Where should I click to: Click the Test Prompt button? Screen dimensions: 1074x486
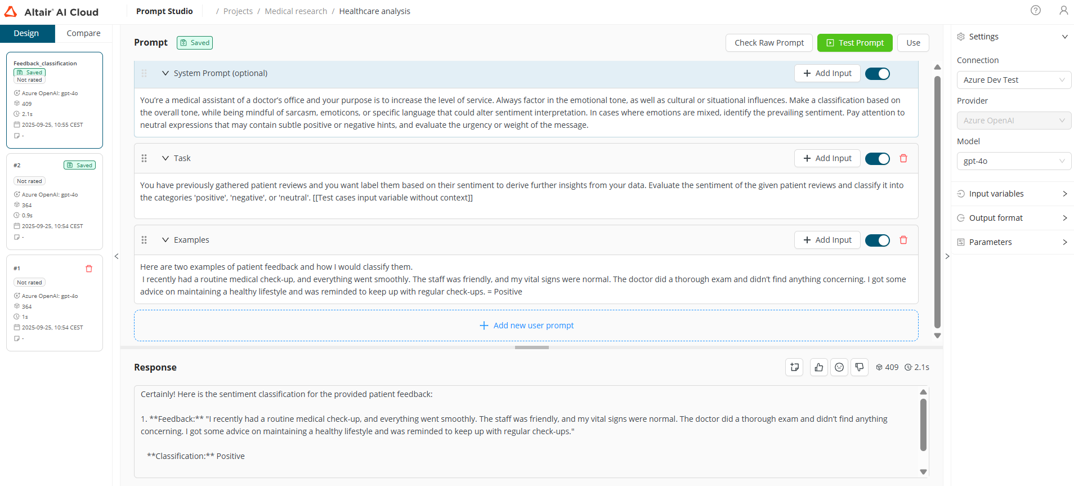click(x=854, y=43)
